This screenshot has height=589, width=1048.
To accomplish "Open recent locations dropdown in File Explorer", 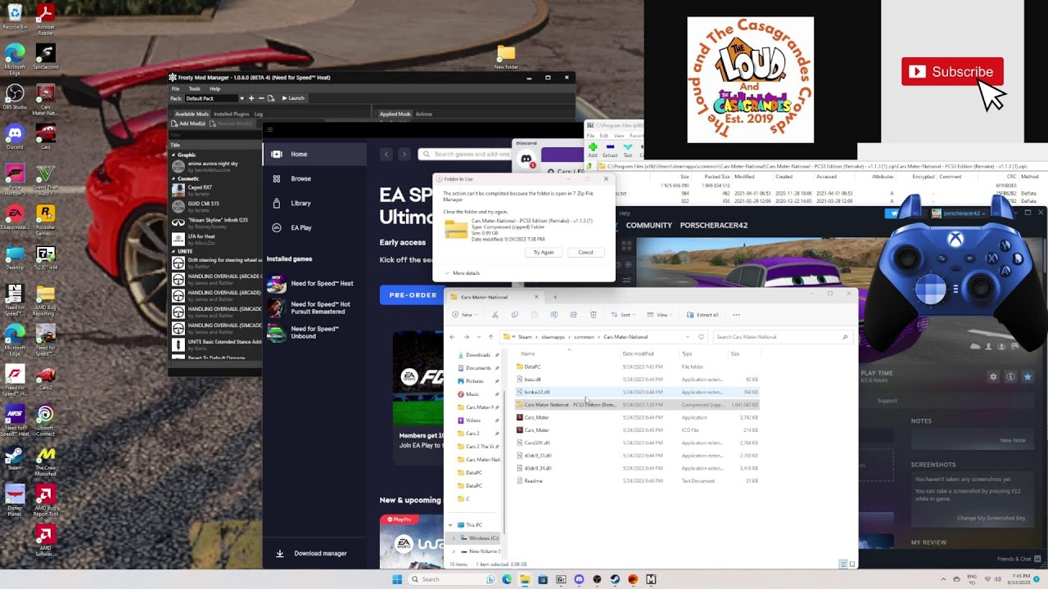I will pos(478,337).
